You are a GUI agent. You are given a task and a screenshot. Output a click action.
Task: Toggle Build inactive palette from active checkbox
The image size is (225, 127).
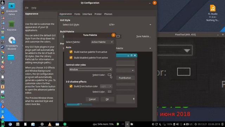coord(71,52)
